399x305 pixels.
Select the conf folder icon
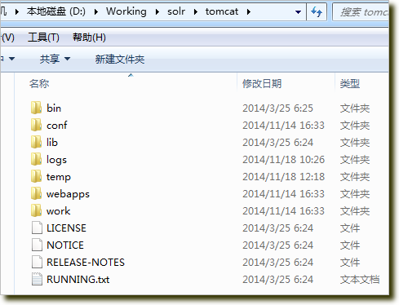click(36, 125)
